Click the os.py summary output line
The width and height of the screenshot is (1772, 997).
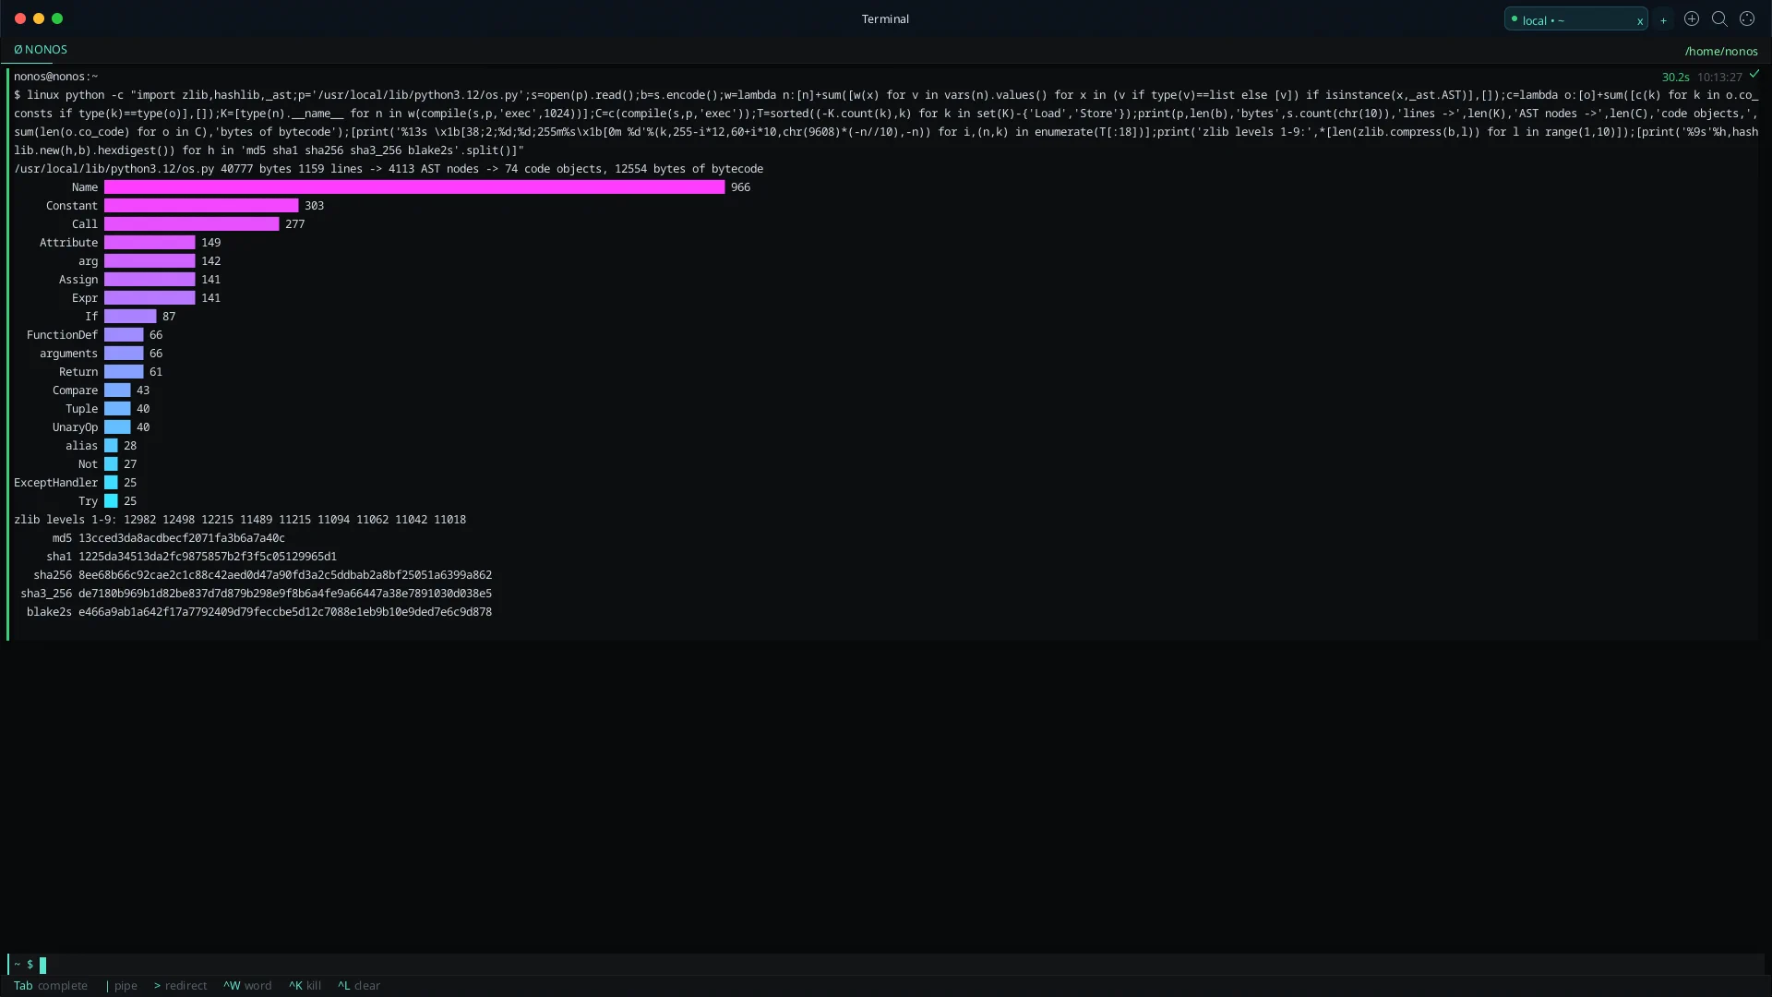[x=389, y=169]
